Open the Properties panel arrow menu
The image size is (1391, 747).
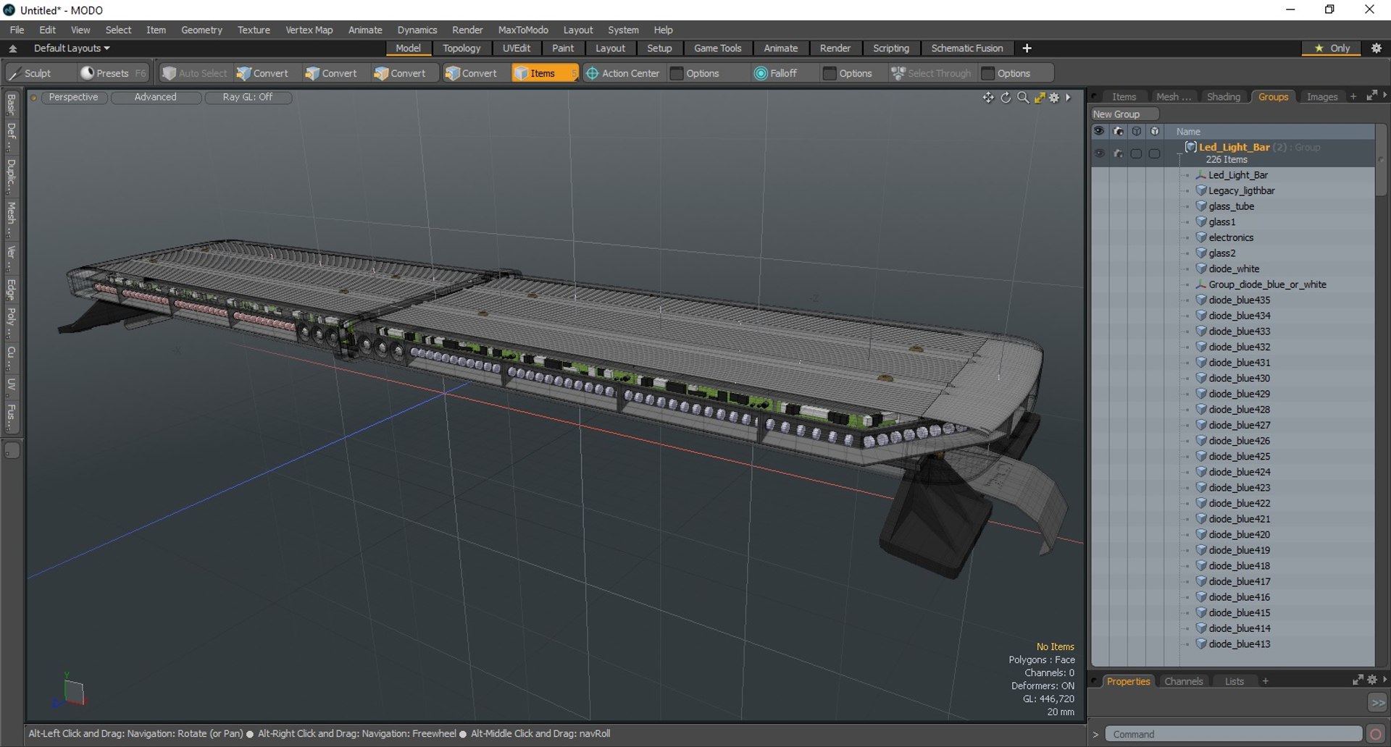tap(1384, 680)
